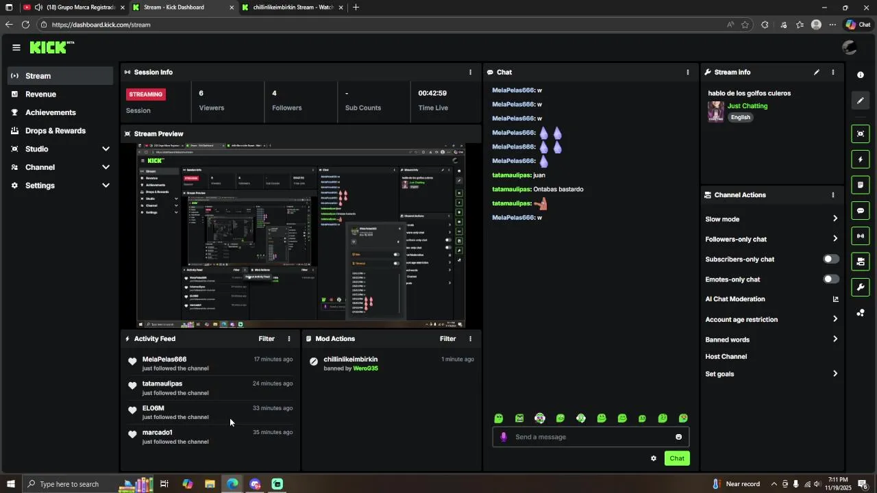
Task: Click chillinlikeimbirkin in Mod Actions
Action: click(351, 359)
